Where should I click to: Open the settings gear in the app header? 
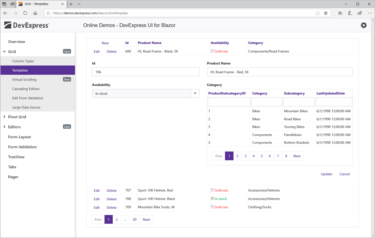(x=364, y=25)
